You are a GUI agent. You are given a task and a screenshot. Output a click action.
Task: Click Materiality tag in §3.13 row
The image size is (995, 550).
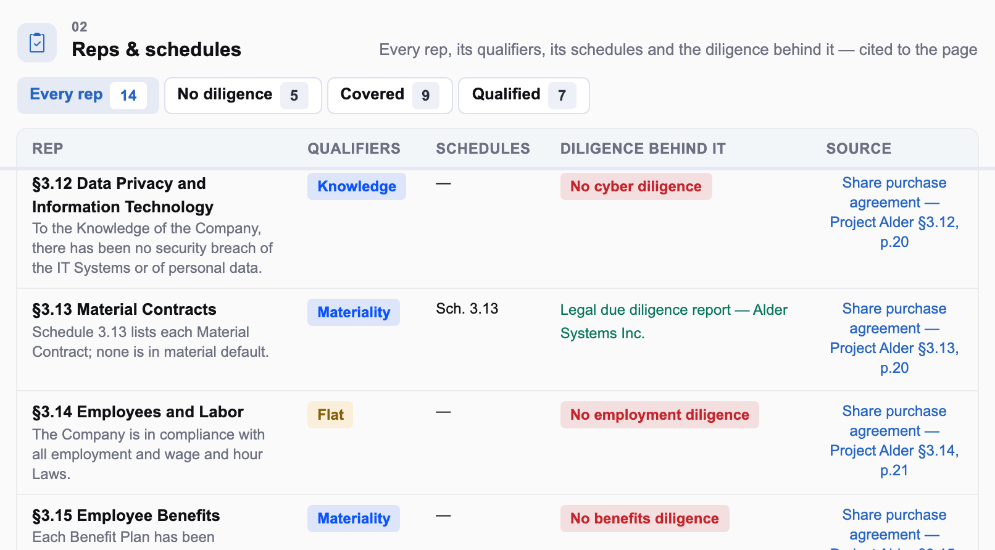(x=354, y=312)
